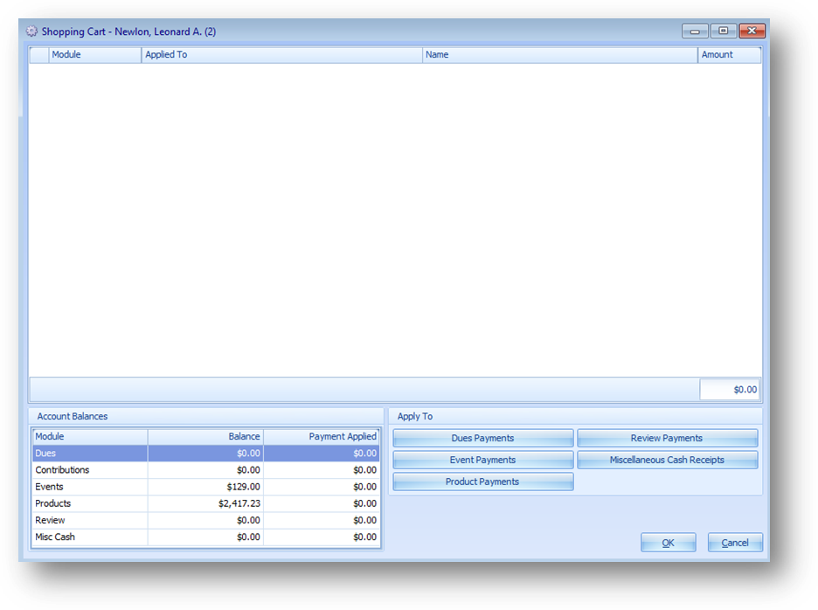Open the Dues Payments screen
The height and width of the screenshot is (610, 818).
click(x=483, y=438)
